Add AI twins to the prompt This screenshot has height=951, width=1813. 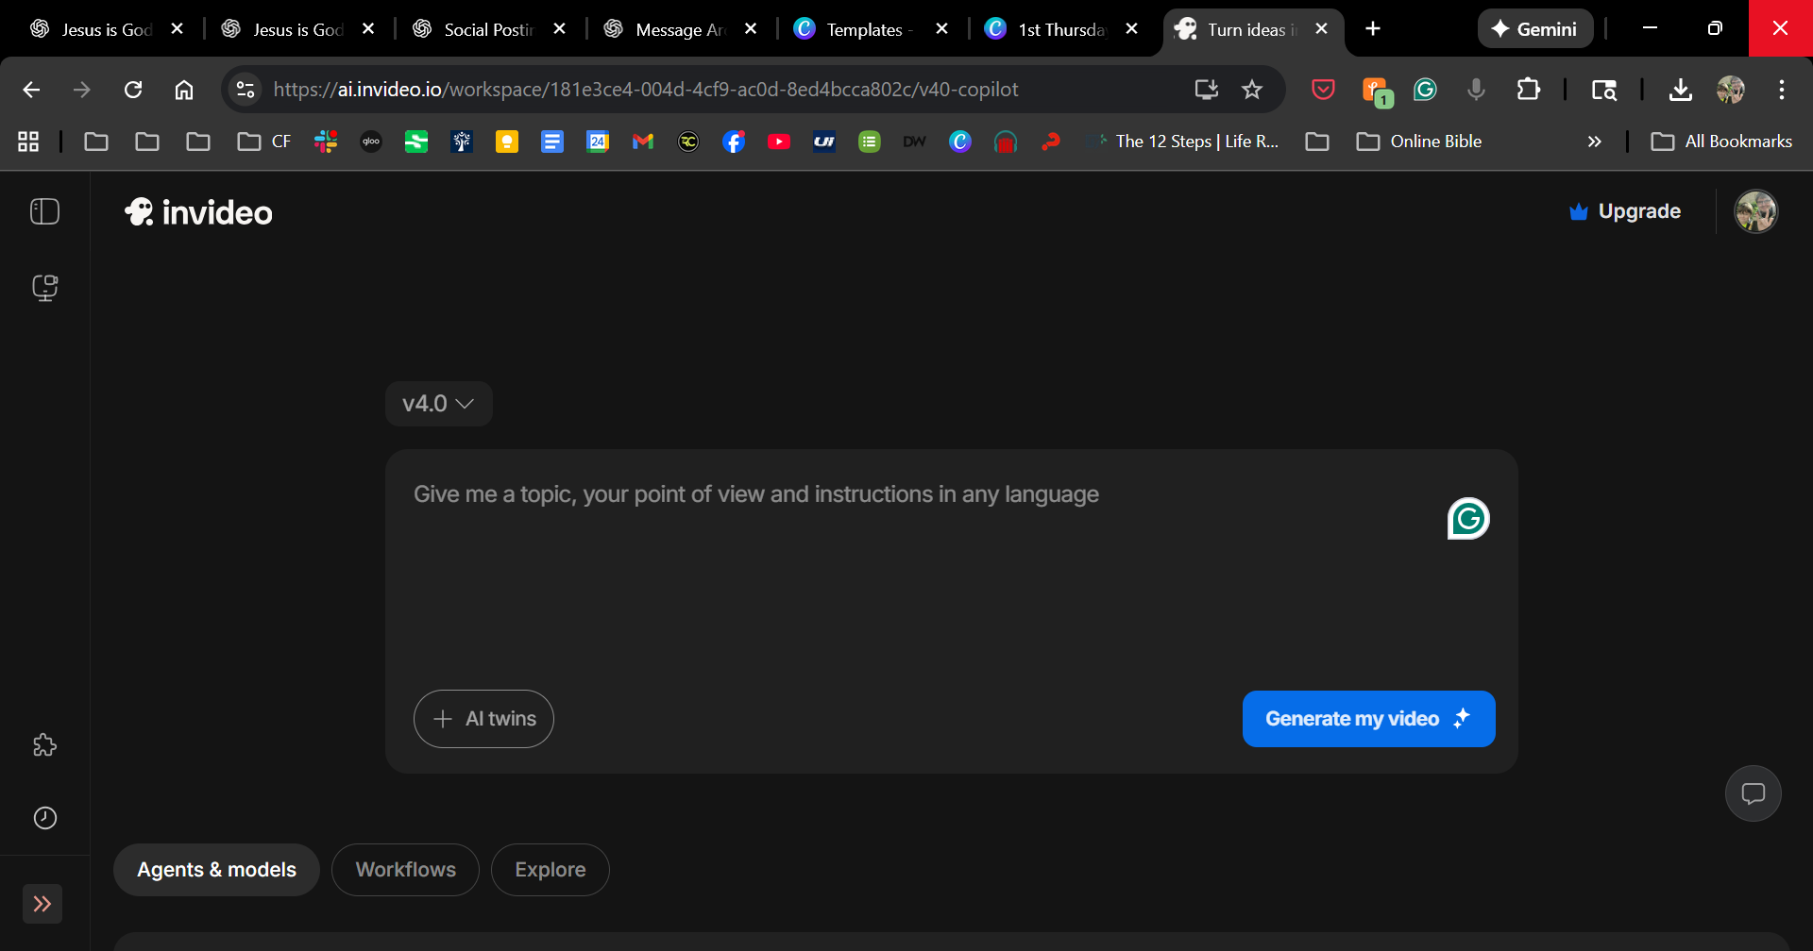coord(483,719)
